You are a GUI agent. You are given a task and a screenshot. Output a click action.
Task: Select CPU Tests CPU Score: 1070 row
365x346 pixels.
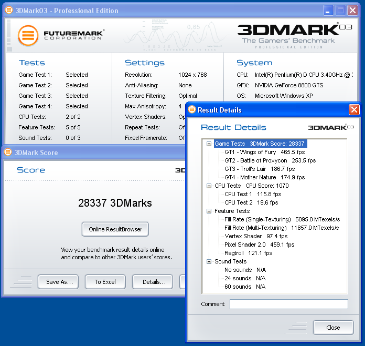point(251,186)
